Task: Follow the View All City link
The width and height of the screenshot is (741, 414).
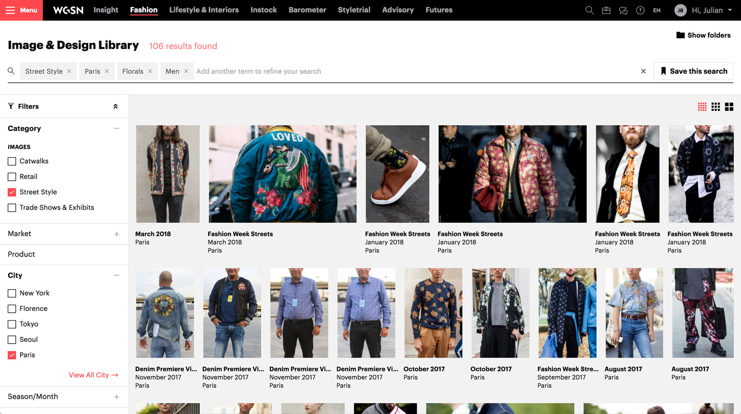Action: click(x=93, y=375)
